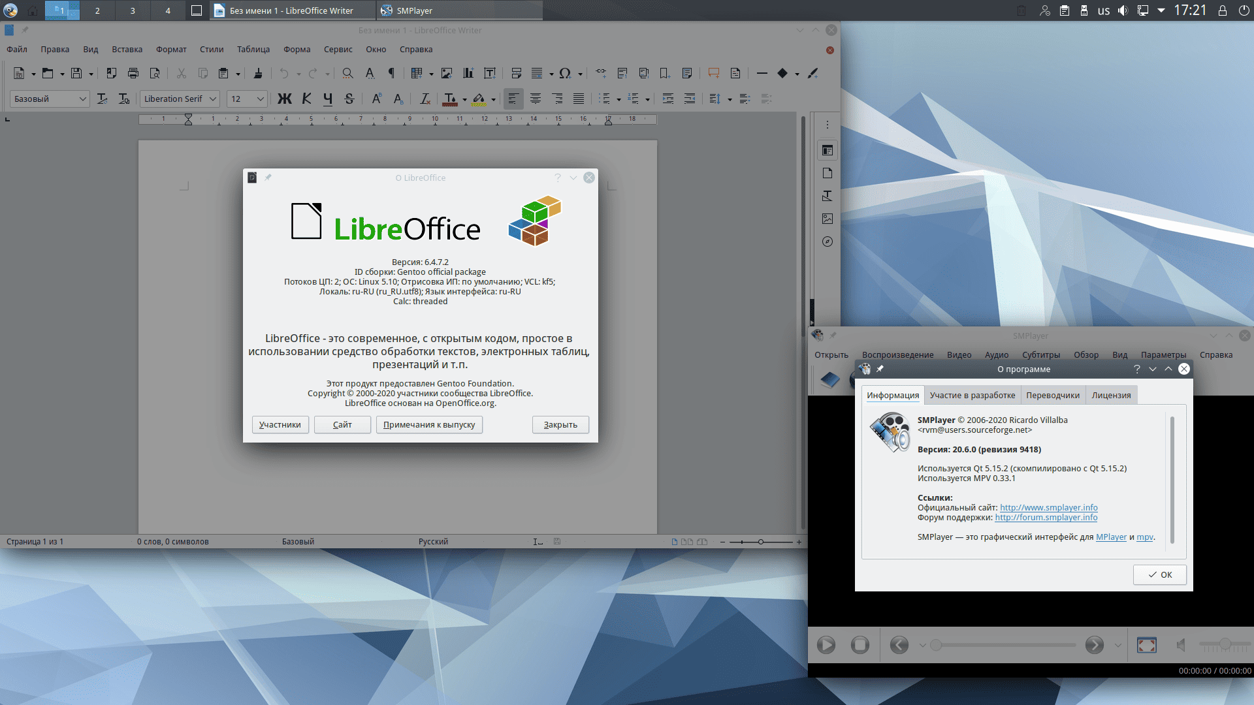Click the Примечания к выпуску button
The height and width of the screenshot is (705, 1254).
[x=429, y=425]
